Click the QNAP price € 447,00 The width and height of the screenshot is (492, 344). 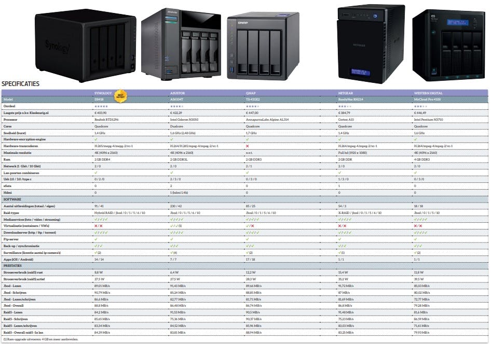click(252, 113)
